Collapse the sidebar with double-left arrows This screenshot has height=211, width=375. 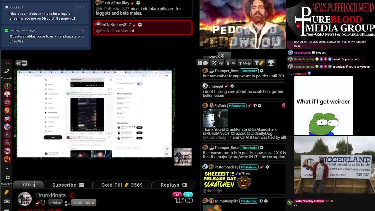[x=18, y=63]
